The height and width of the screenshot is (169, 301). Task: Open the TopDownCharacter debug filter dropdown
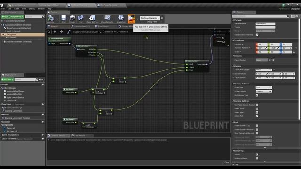150,18
